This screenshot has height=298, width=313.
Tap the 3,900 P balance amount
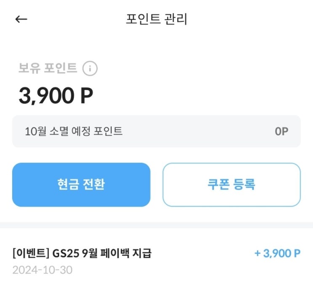[56, 96]
